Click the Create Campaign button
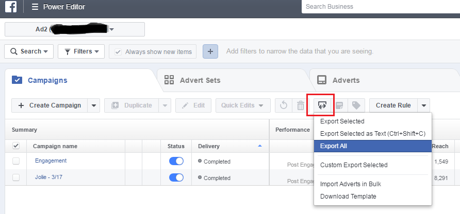 point(50,105)
